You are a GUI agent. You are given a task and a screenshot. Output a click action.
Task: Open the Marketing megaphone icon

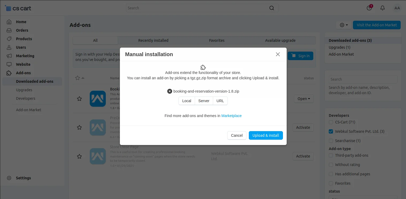9,56
